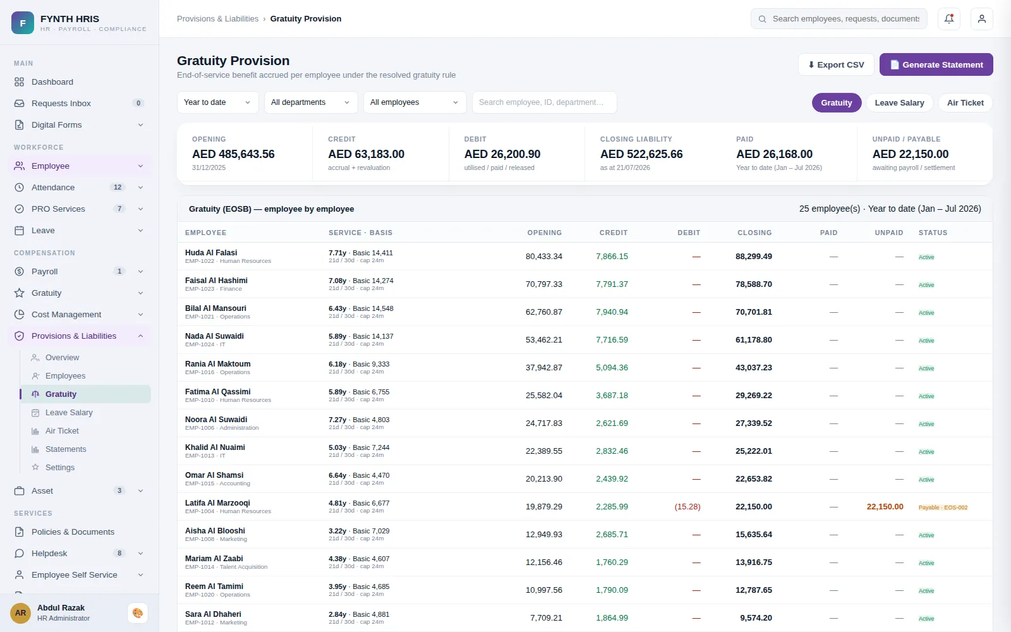The image size is (1011, 632).
Task: Click the Helpdesk chat bubble icon
Action: click(x=19, y=554)
